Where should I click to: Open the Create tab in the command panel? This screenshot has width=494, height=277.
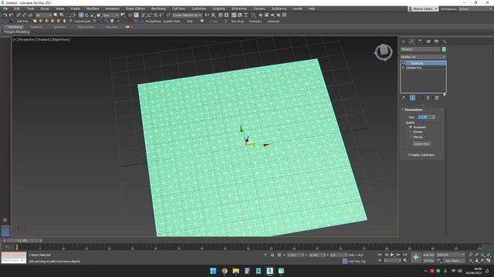403,42
